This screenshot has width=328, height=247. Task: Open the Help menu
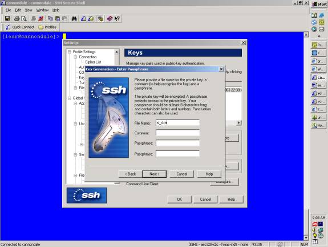[x=56, y=10]
